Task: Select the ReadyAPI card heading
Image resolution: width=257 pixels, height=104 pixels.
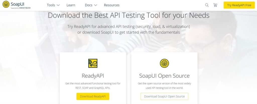Action: (x=93, y=76)
